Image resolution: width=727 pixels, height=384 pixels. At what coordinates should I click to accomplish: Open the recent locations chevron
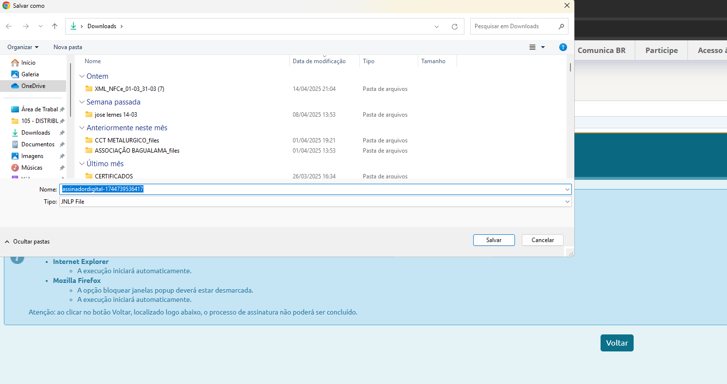(x=40, y=26)
